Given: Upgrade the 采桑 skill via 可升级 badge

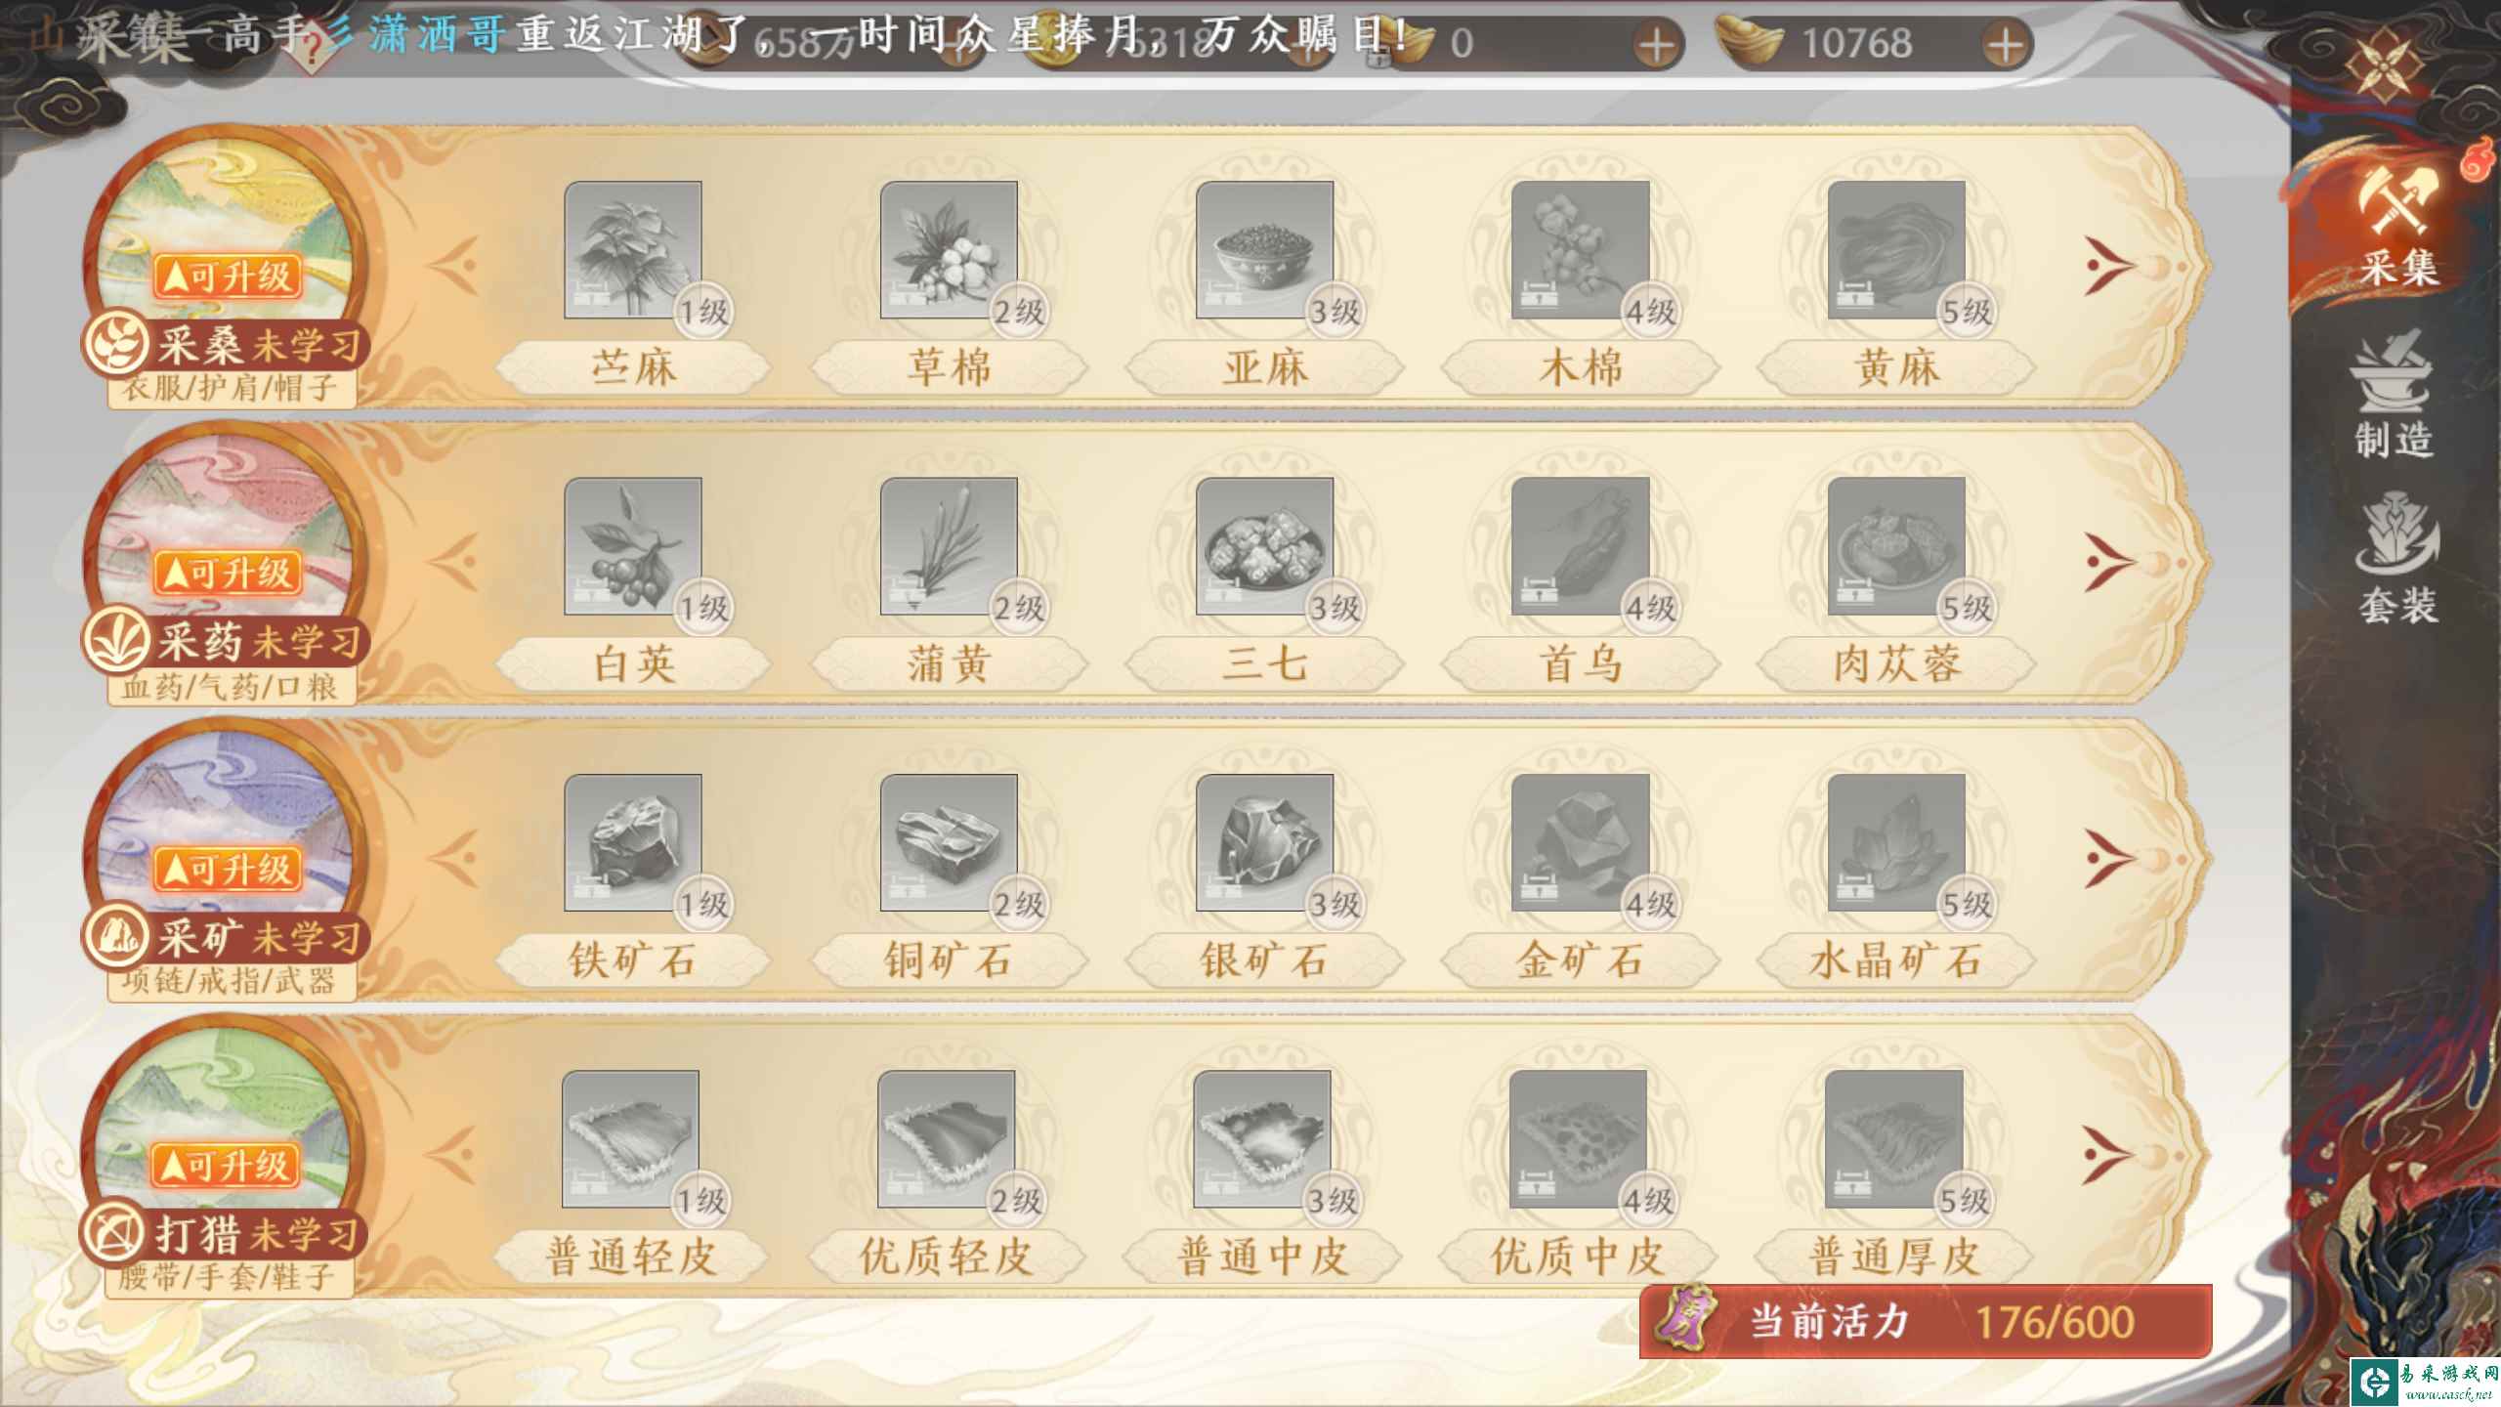Looking at the screenshot, I should click(226, 277).
